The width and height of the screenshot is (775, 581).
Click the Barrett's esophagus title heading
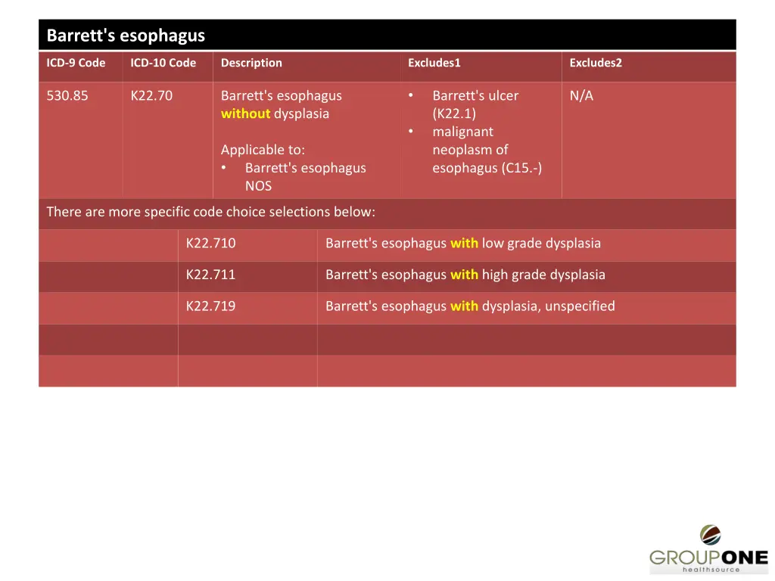(x=126, y=36)
